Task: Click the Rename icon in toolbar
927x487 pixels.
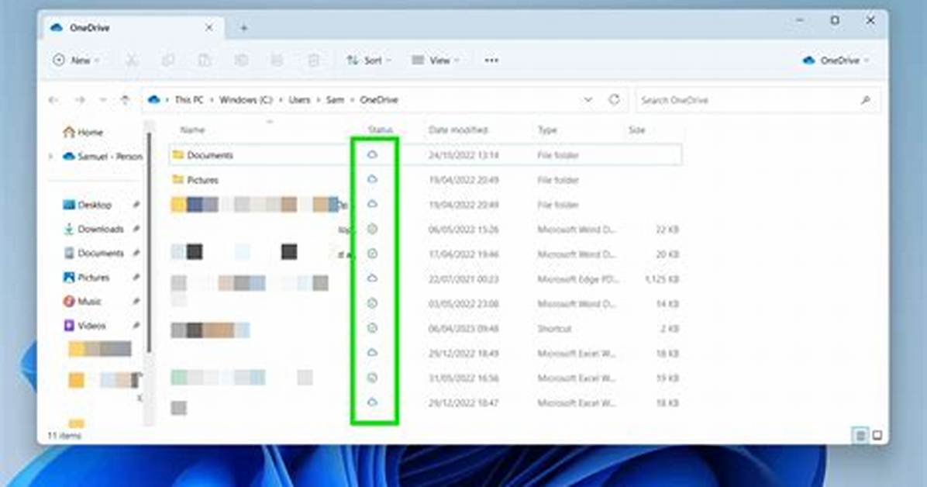Action: pos(240,60)
